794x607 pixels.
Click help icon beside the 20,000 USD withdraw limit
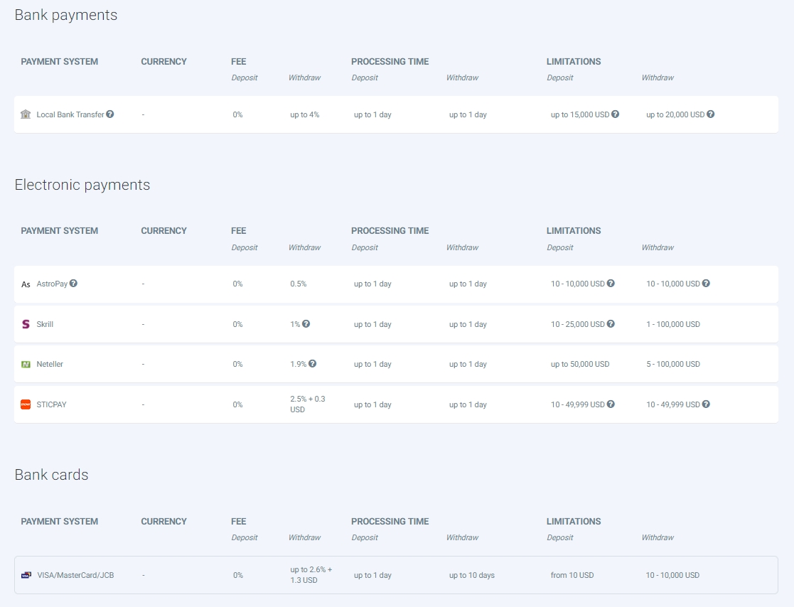point(711,114)
